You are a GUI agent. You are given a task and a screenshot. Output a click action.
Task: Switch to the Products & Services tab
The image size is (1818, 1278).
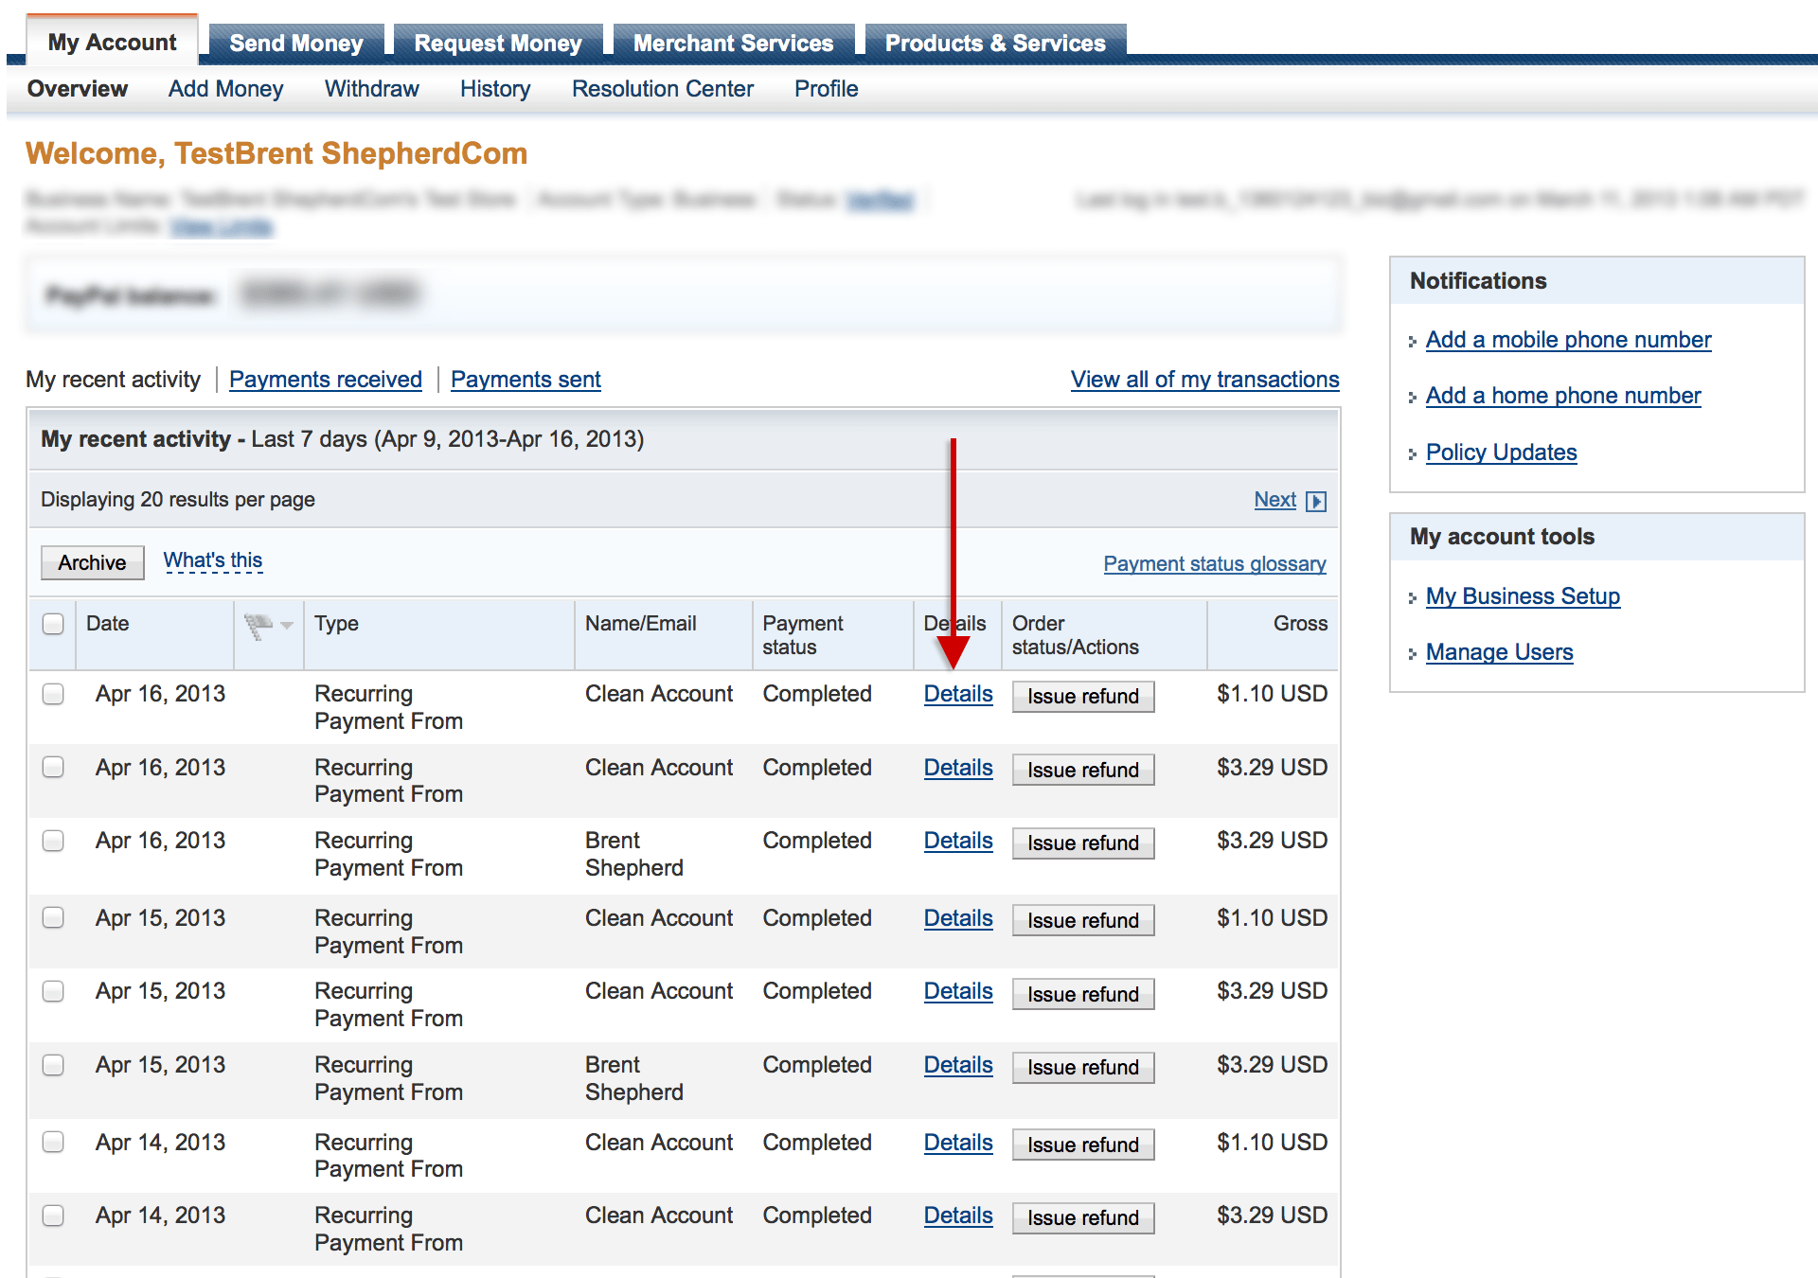(994, 43)
